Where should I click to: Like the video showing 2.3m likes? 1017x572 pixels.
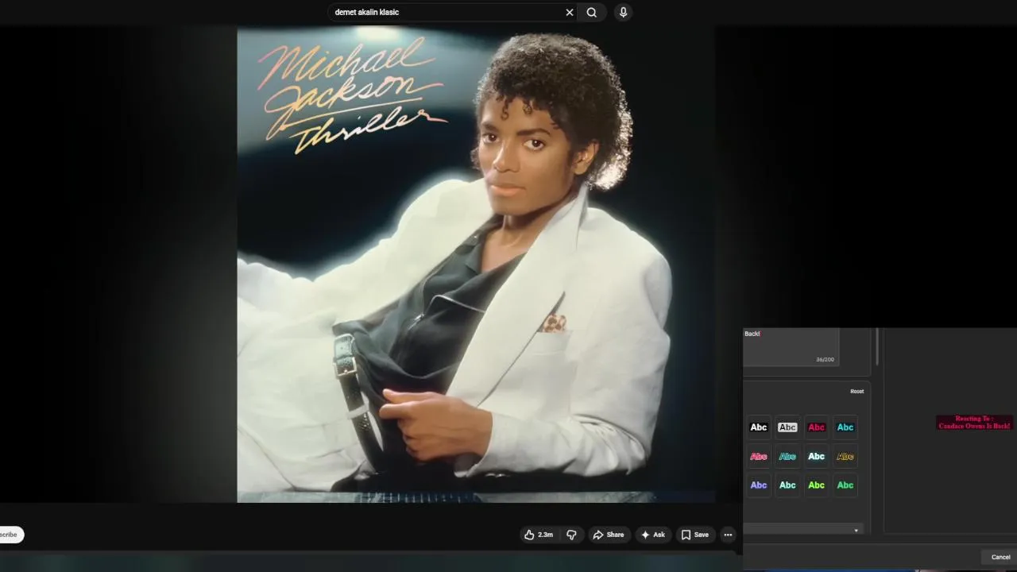(538, 535)
